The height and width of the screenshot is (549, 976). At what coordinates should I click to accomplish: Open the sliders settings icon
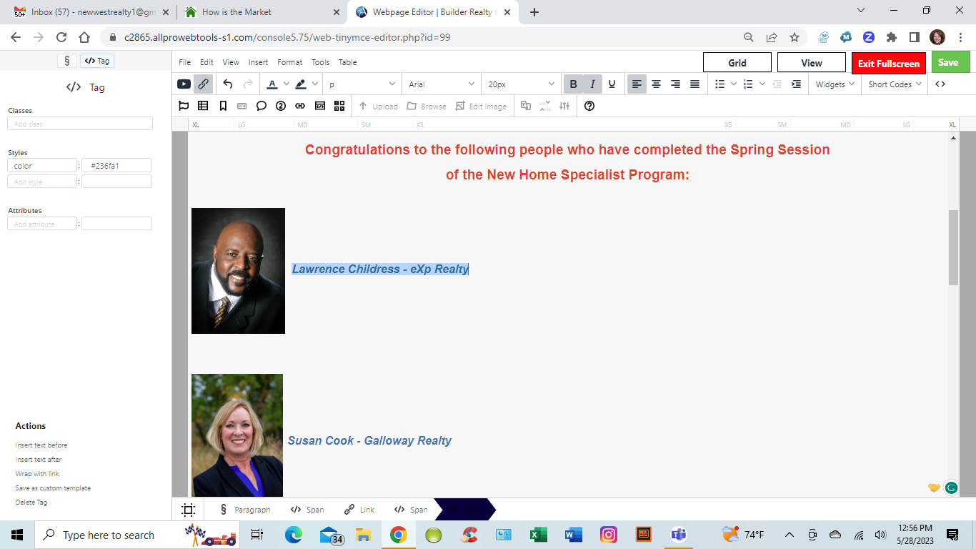tap(564, 106)
